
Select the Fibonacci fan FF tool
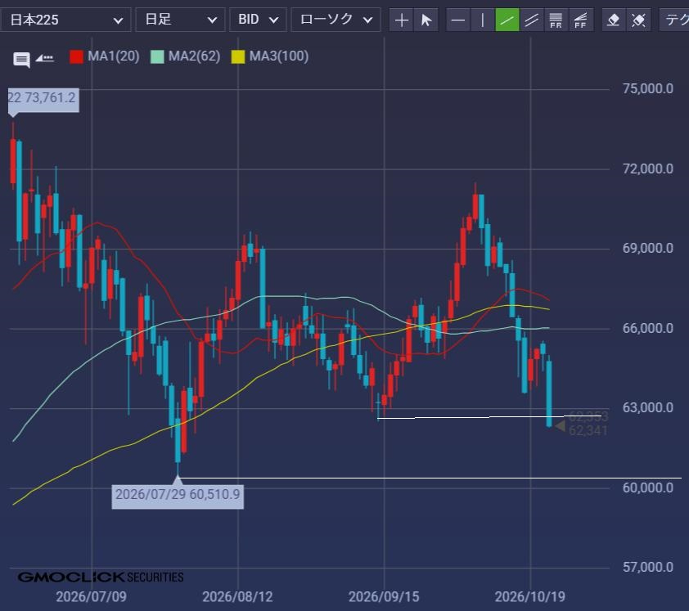point(580,20)
